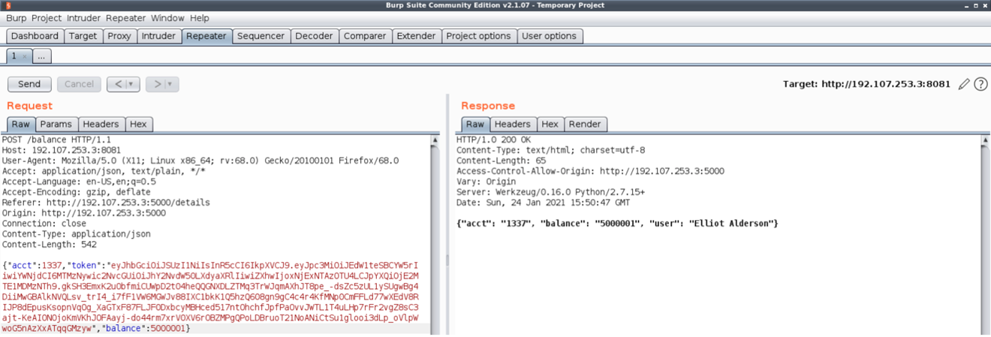Image resolution: width=991 pixels, height=337 pixels.
Task: Go forward to the next request
Action: tap(157, 84)
